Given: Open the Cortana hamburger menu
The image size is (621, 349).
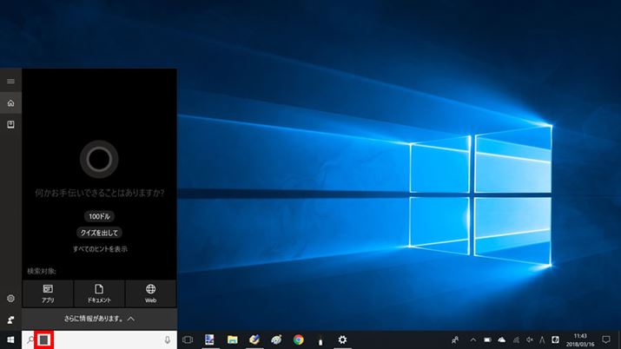Looking at the screenshot, I should [10, 81].
